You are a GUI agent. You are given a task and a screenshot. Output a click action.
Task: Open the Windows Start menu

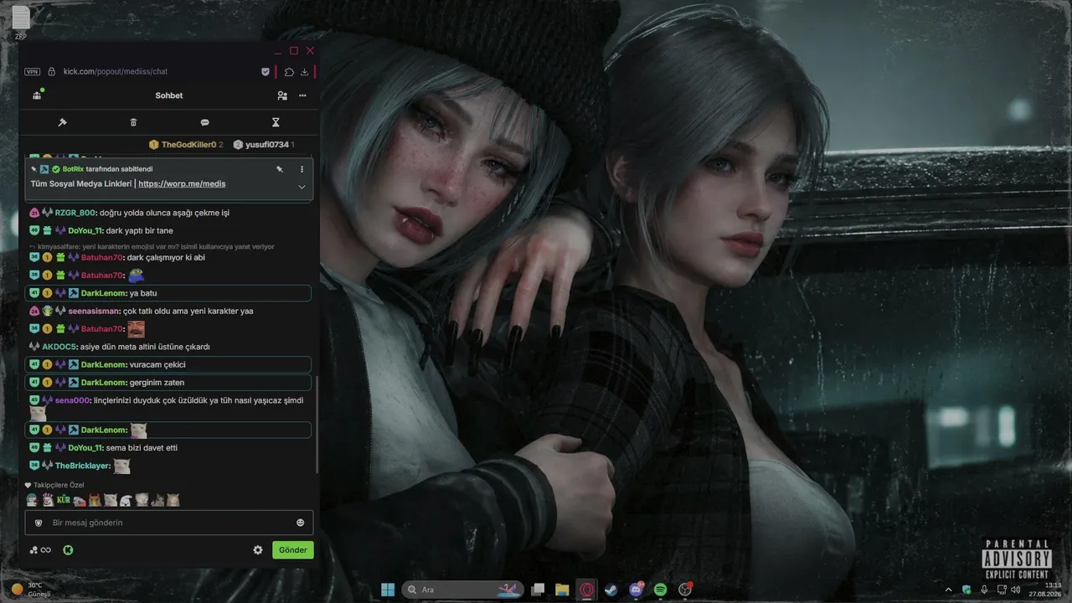(388, 590)
